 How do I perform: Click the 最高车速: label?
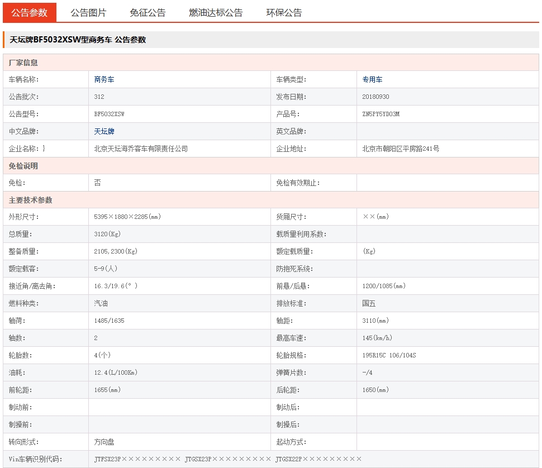[x=291, y=338]
